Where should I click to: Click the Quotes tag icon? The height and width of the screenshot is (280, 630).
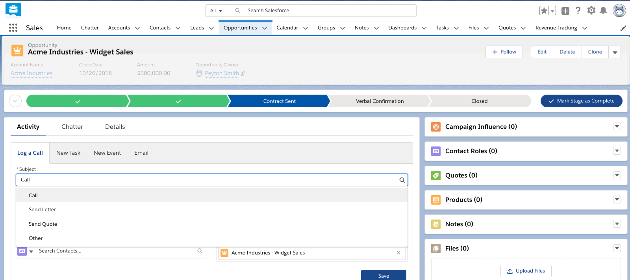(436, 176)
